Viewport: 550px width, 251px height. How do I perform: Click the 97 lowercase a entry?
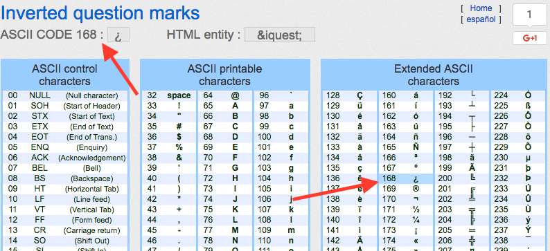pos(281,106)
